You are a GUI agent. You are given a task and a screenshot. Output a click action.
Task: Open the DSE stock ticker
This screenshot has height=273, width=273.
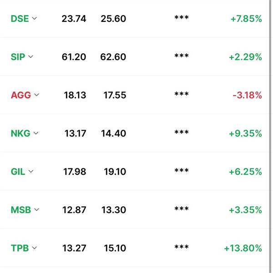coord(20,19)
